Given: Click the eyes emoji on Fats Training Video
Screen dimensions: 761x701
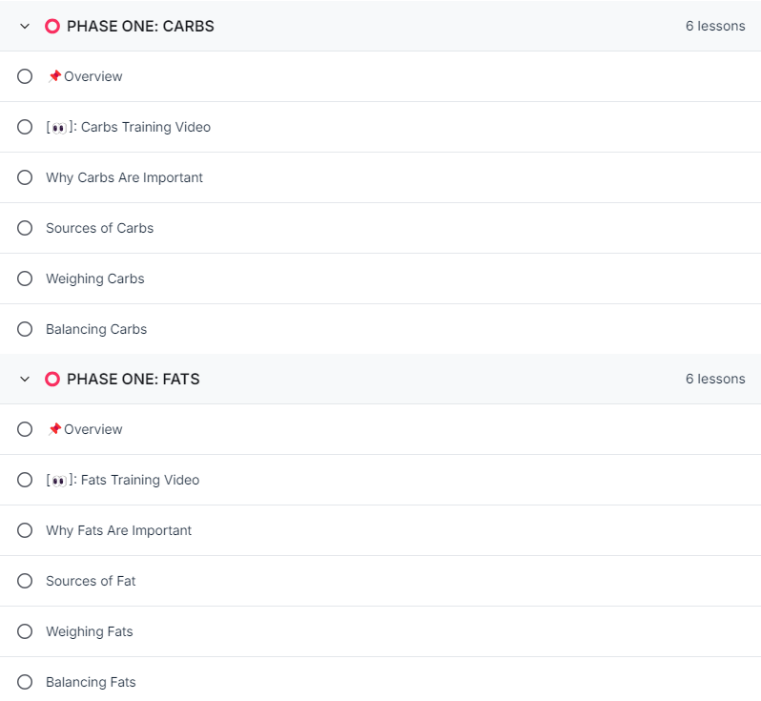Looking at the screenshot, I should point(59,481).
